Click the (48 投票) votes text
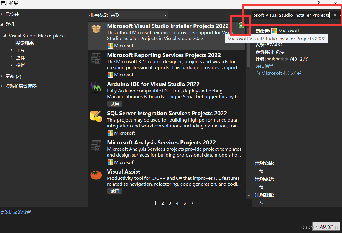 [x=299, y=59]
